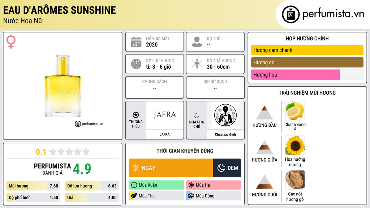Click the green 4.9 Perfumista score
Image resolution: width=370 pixels, height=208 pixels.
82,169
